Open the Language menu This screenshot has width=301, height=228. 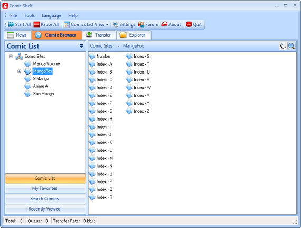coord(51,15)
